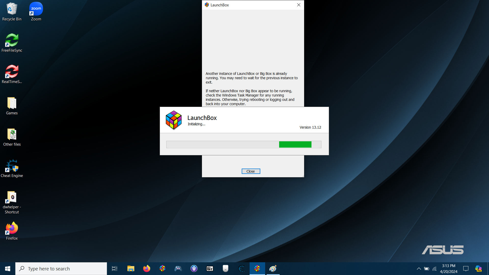Select the Games folder on desktop
Viewport: 489px width, 275px height.
pos(12,106)
